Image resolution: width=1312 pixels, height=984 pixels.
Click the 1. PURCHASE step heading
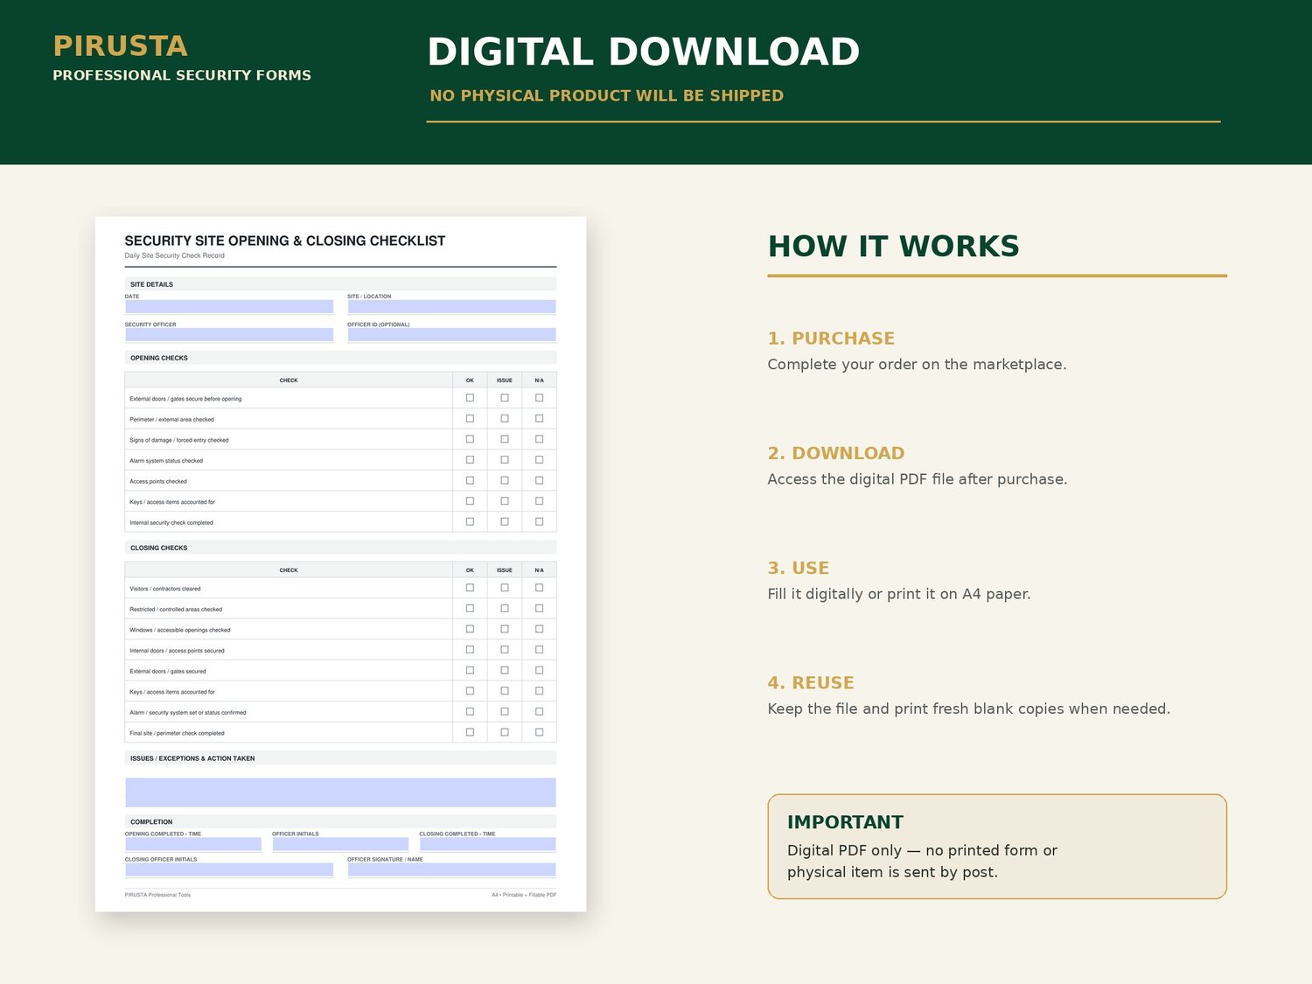pos(831,338)
